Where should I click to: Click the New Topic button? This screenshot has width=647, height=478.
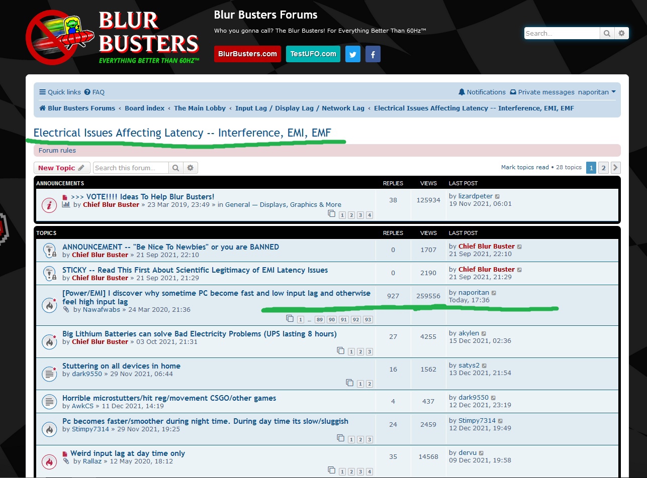click(x=62, y=168)
